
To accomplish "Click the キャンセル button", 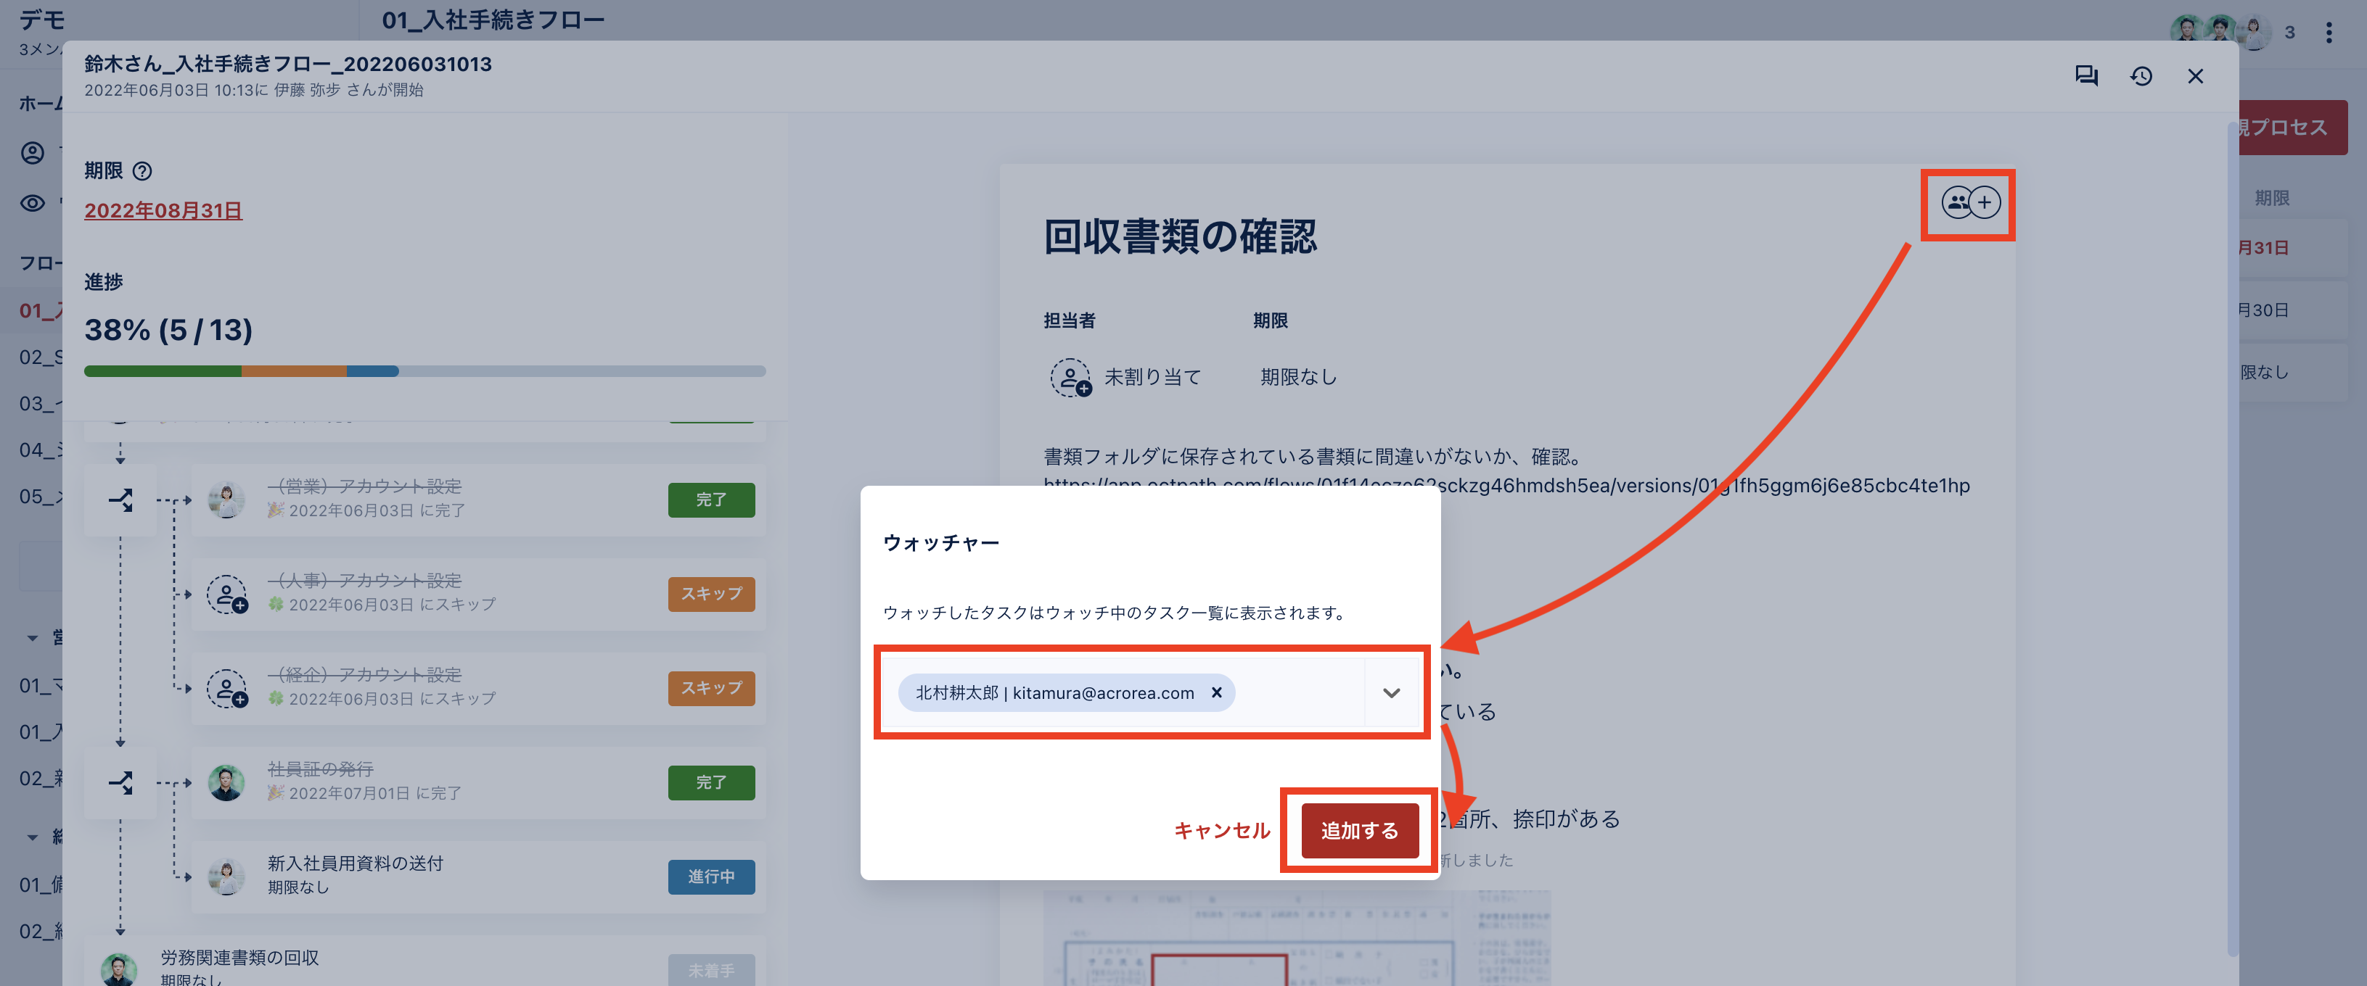I will click(x=1221, y=830).
